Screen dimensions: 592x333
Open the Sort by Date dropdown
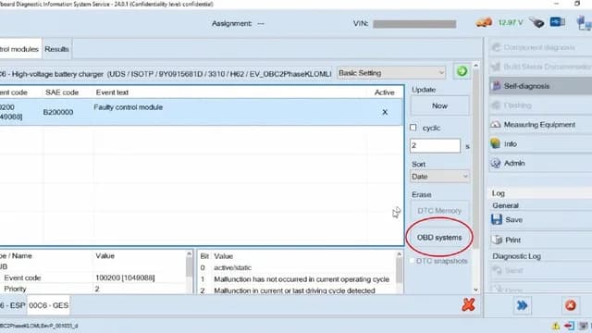pos(440,177)
